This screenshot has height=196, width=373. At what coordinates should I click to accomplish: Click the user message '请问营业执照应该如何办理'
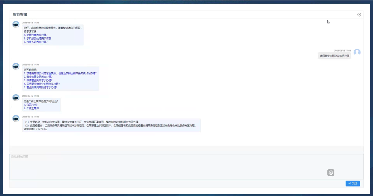[x=334, y=56]
